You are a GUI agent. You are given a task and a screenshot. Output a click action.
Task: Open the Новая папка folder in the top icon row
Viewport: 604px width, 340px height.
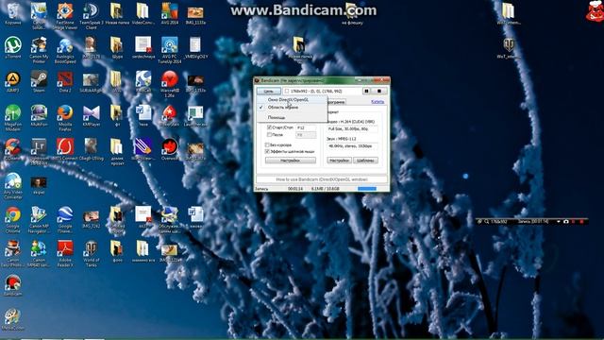coord(117,13)
